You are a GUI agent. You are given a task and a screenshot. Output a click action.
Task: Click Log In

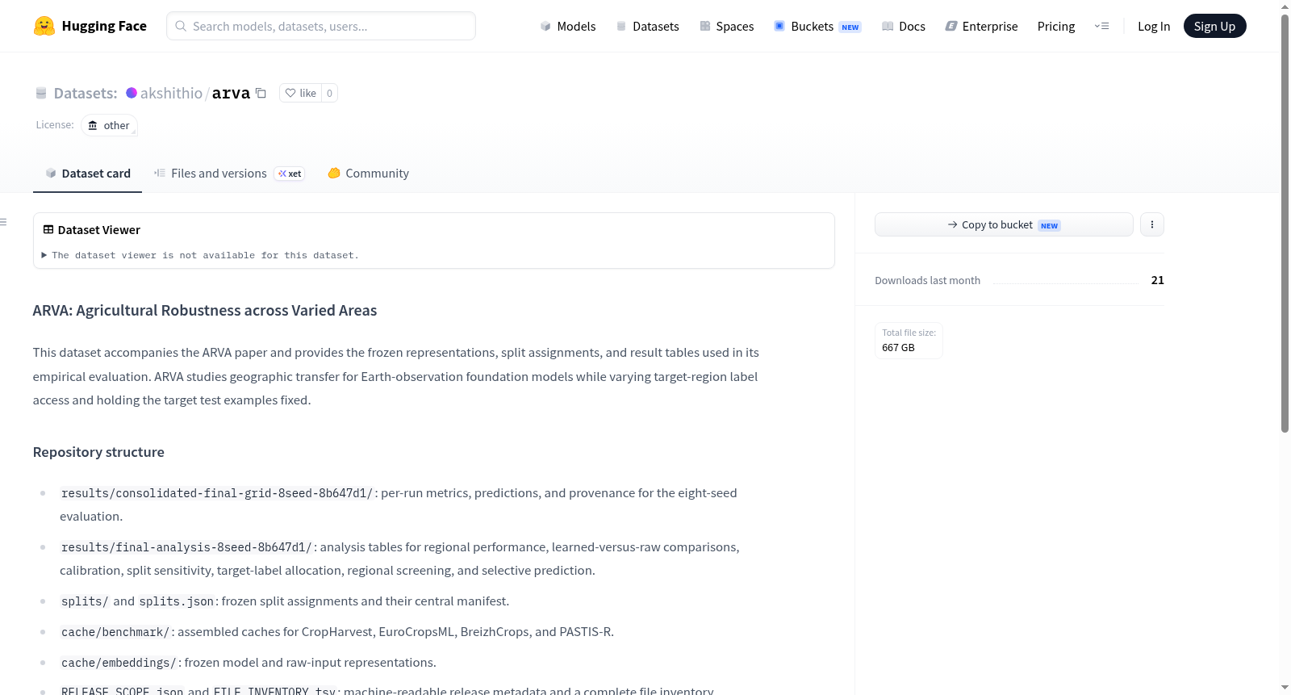[1154, 26]
